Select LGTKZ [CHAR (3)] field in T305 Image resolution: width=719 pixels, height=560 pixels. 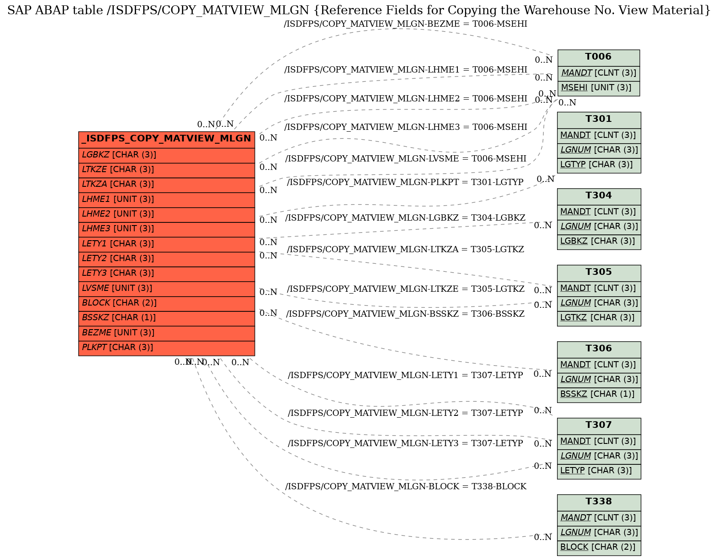[x=599, y=318]
